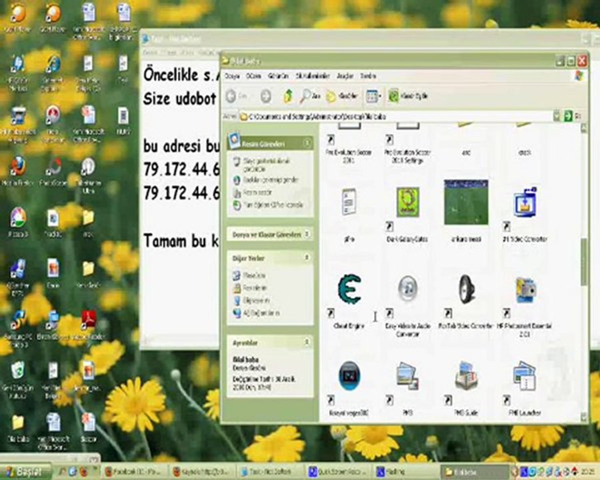The height and width of the screenshot is (480, 600).
Task: Open the PMB shortcut icon
Action: [x=407, y=376]
